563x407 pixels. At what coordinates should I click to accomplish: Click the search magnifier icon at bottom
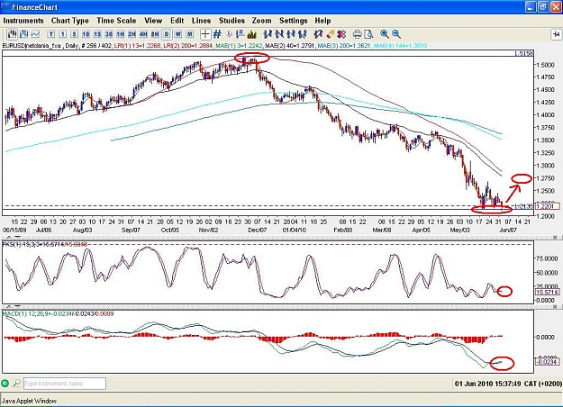click(16, 384)
